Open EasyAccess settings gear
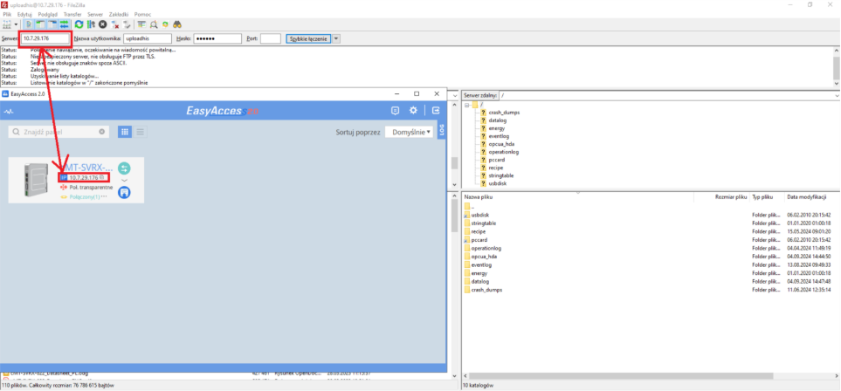 point(414,111)
